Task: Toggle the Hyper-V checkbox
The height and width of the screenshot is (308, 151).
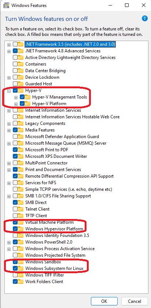Action: click(15, 90)
